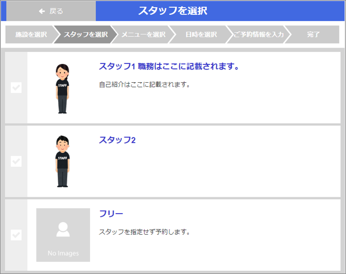Click the 完了 step
Viewport: 346px width, 274px height.
[313, 35]
